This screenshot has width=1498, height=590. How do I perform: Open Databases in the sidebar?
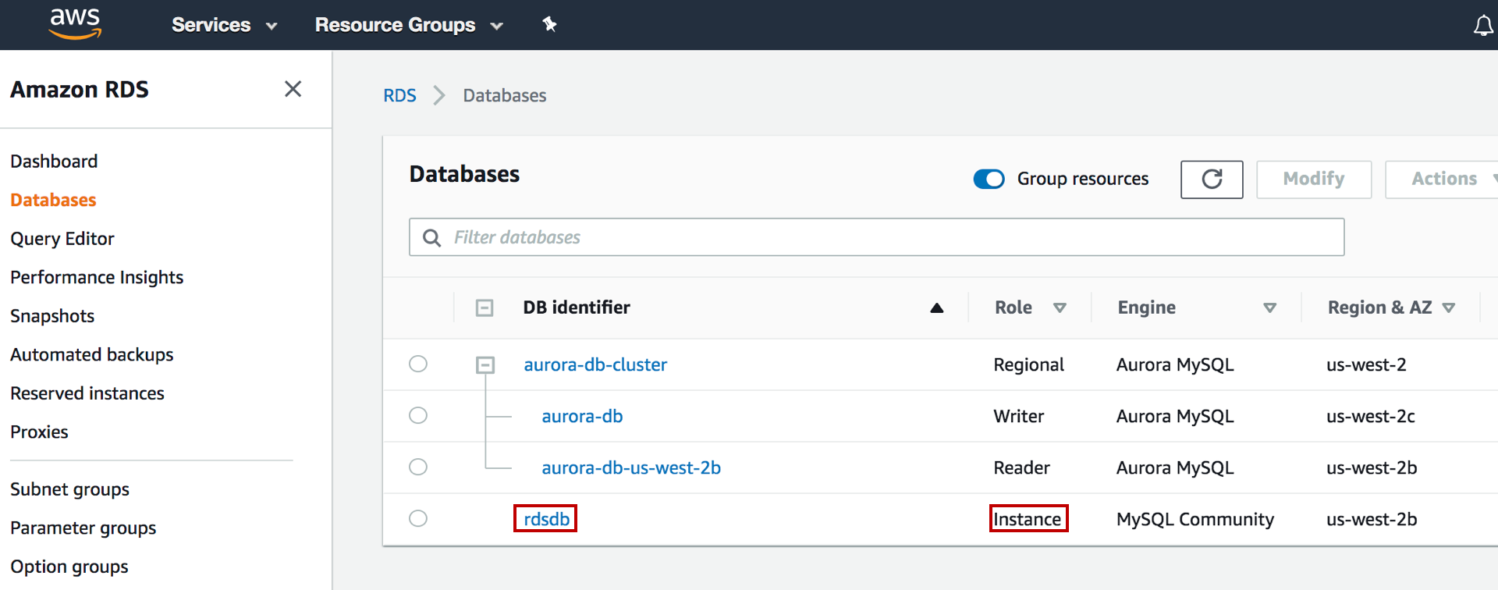click(53, 200)
